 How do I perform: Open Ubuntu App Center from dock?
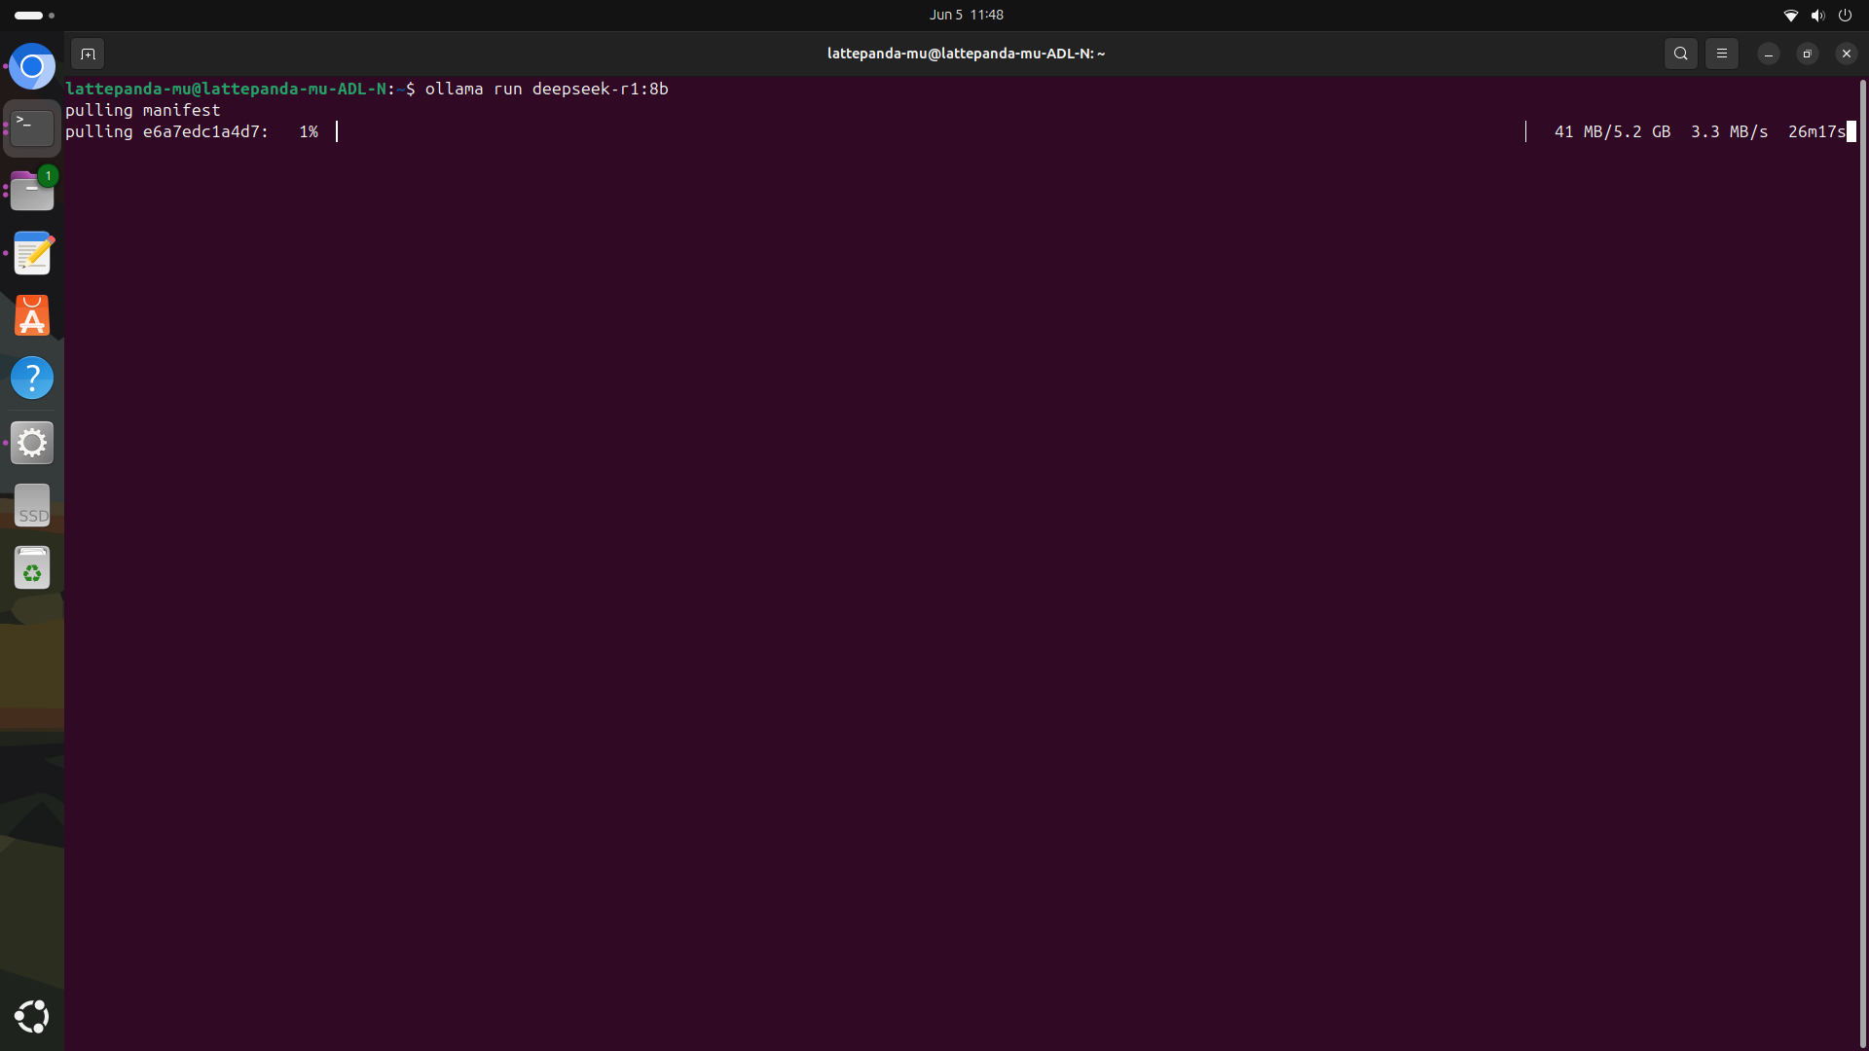coord(32,315)
